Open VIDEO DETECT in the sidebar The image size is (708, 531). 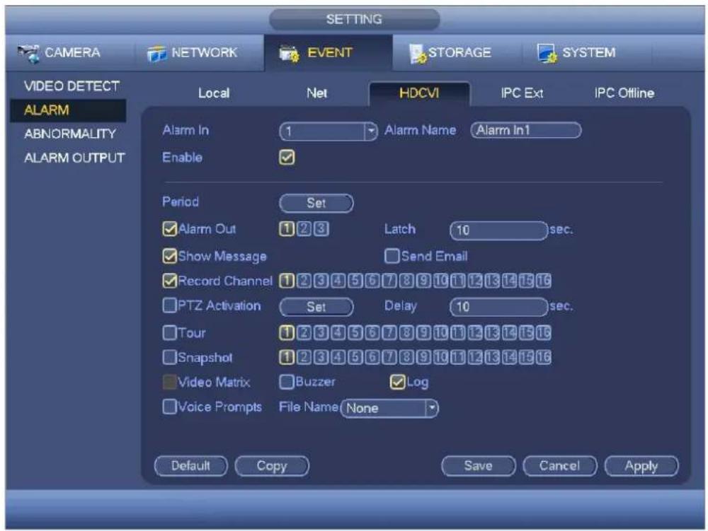[72, 86]
